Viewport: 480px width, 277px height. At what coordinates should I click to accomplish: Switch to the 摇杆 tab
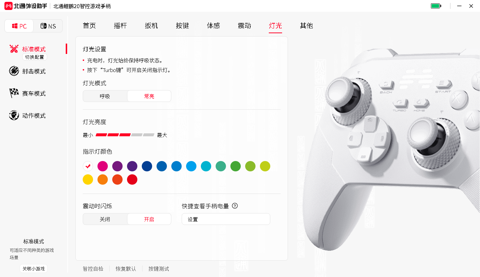[120, 25]
